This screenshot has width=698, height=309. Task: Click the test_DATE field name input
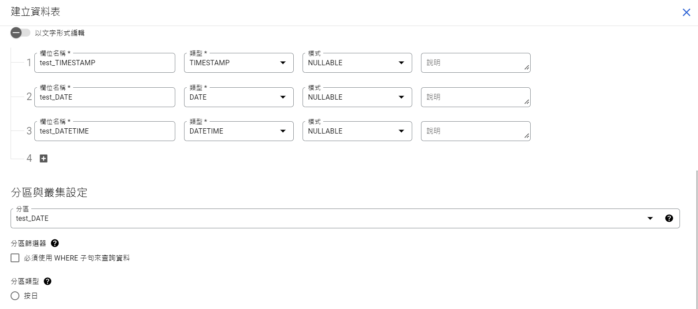point(104,97)
